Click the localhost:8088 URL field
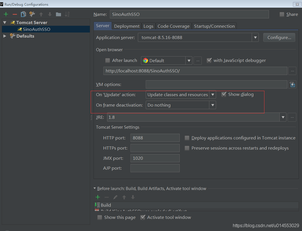 [195, 71]
